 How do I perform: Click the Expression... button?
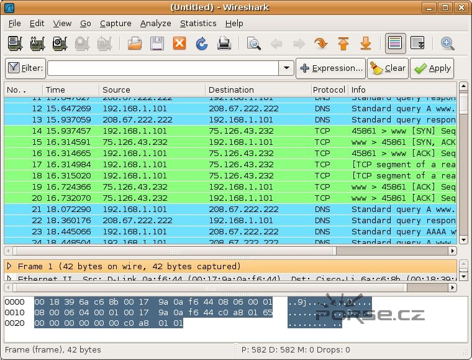point(330,68)
